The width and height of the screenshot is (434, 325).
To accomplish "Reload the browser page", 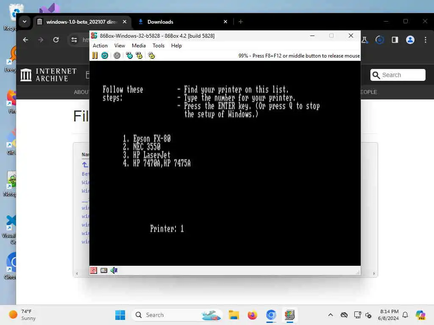I will 56,40.
